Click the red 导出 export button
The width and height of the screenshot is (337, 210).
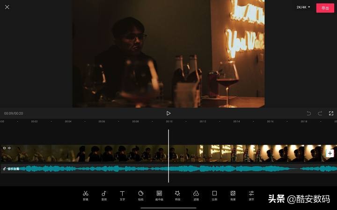[325, 8]
